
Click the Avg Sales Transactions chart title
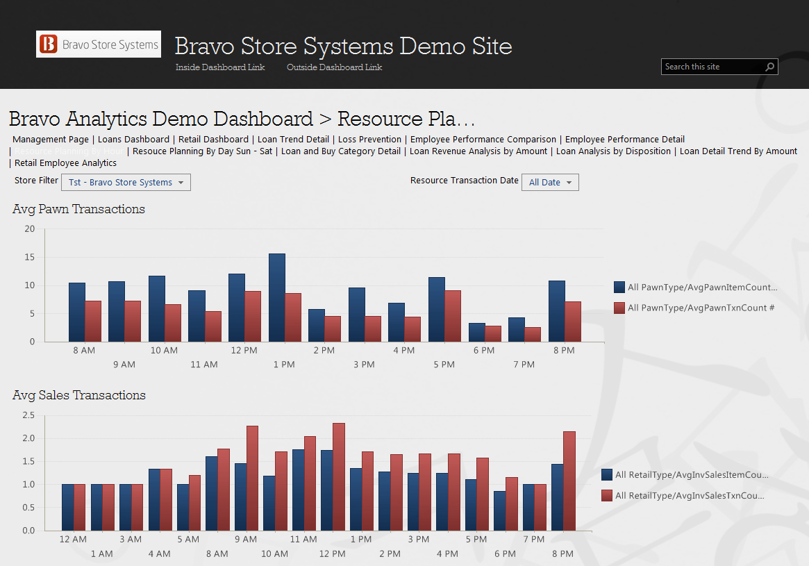79,395
